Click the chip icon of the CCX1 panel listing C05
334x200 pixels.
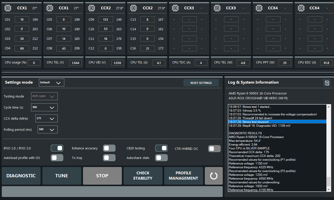(x=50, y=8)
